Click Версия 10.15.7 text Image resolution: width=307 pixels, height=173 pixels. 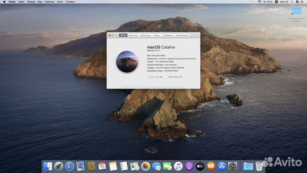point(153,50)
